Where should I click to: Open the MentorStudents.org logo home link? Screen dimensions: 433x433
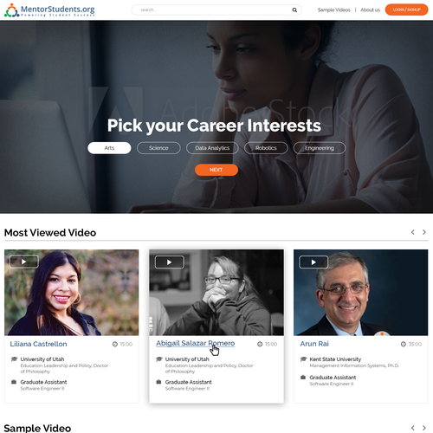coord(49,10)
